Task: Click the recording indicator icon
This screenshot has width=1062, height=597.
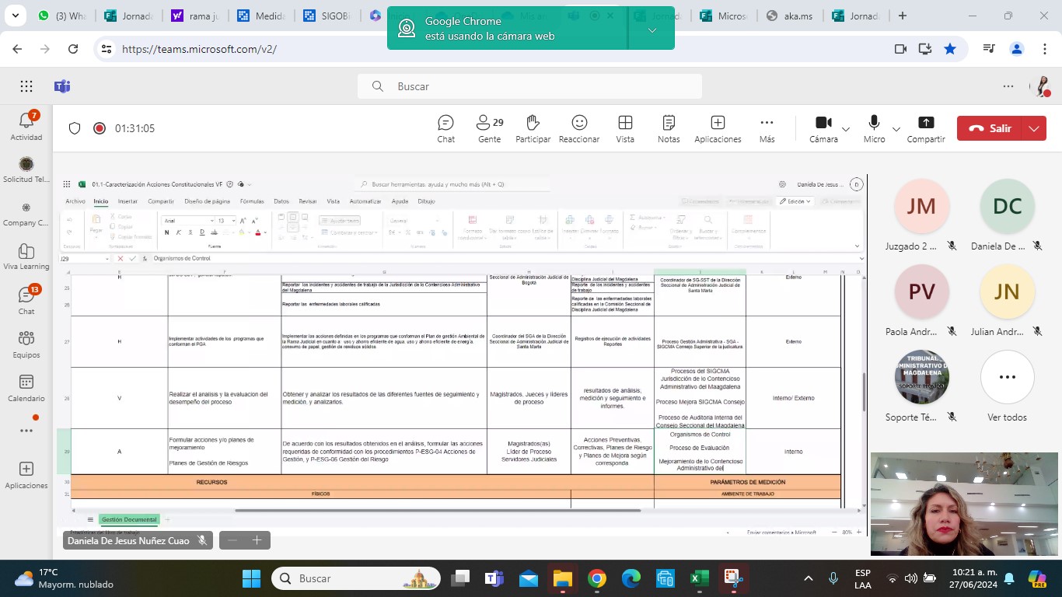Action: click(100, 128)
